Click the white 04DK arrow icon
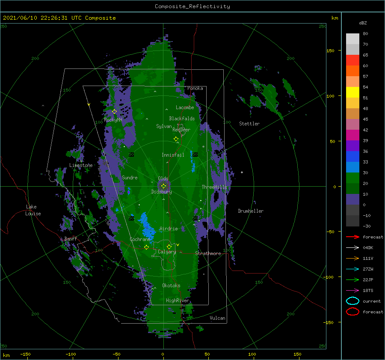 [352, 248]
